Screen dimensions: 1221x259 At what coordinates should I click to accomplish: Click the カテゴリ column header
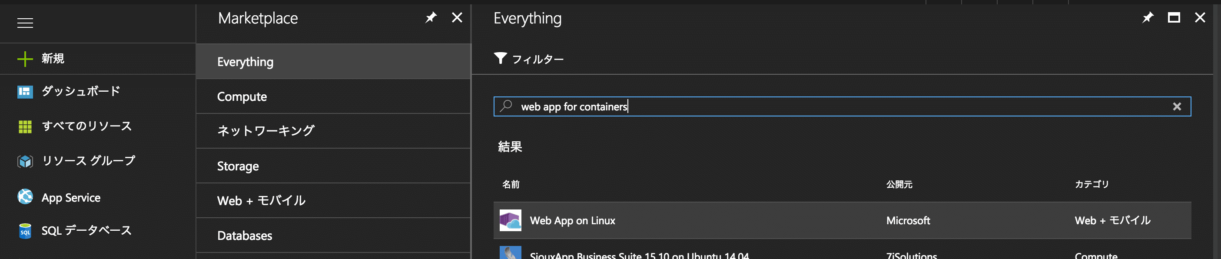1092,184
